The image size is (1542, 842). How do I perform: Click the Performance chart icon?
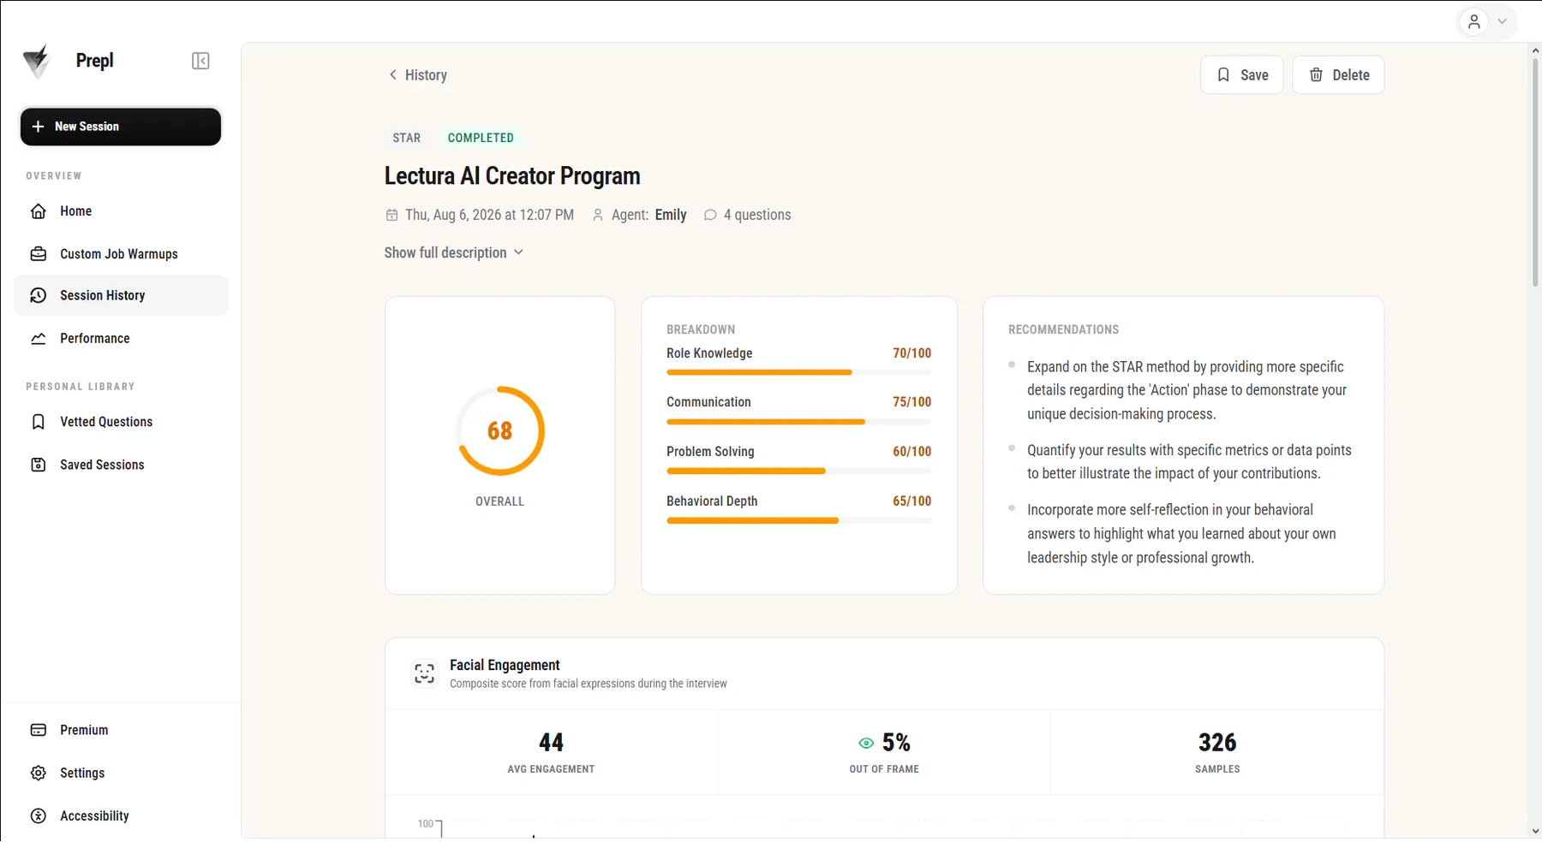[x=39, y=339]
